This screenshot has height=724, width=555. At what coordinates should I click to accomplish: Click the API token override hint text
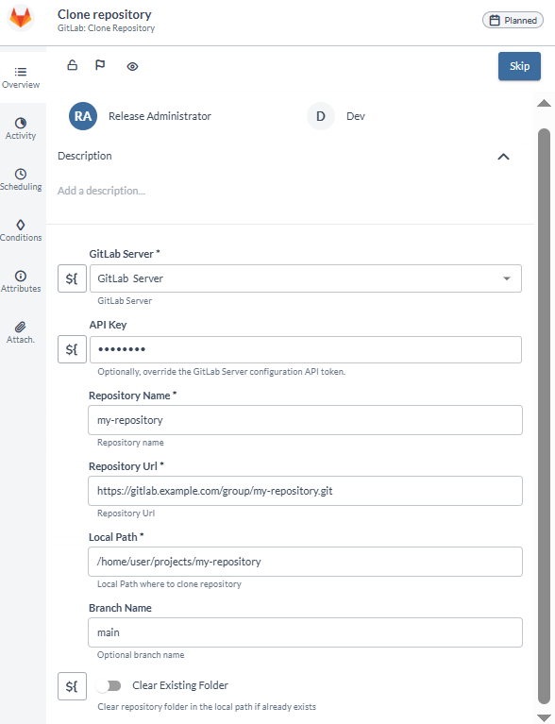pos(221,372)
